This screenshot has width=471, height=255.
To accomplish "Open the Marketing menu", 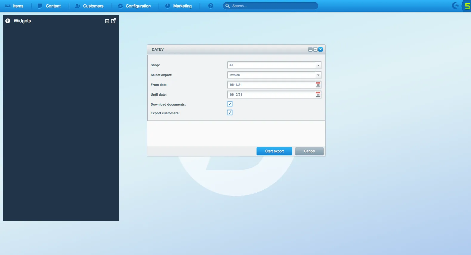I will (179, 6).
